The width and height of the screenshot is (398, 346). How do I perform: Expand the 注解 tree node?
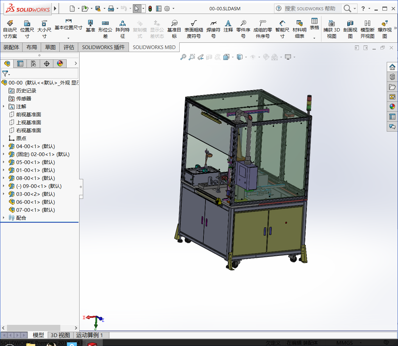click(4, 106)
